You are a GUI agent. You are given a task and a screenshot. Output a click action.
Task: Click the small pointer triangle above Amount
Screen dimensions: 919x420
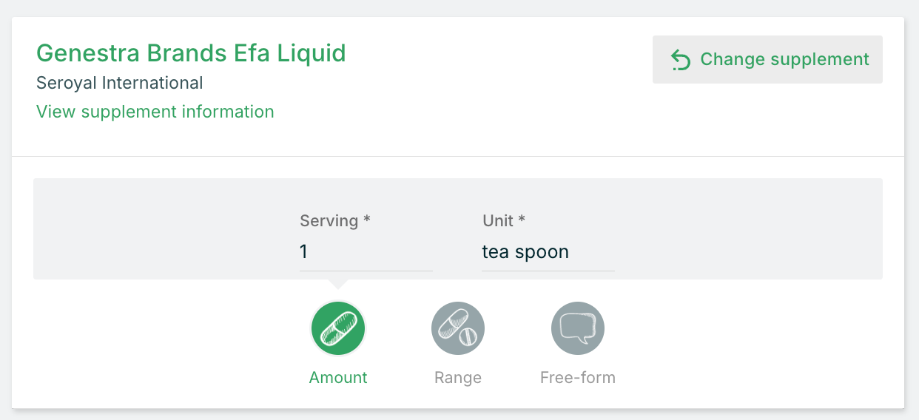coord(338,283)
